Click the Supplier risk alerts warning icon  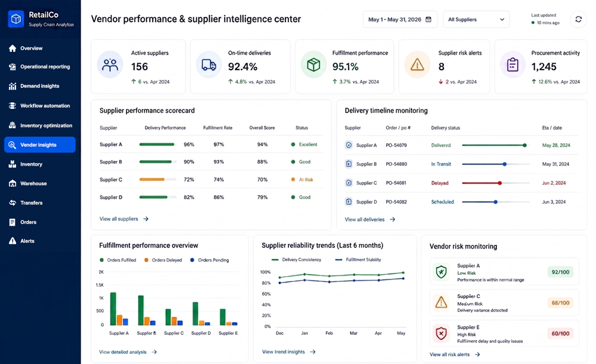pos(417,65)
